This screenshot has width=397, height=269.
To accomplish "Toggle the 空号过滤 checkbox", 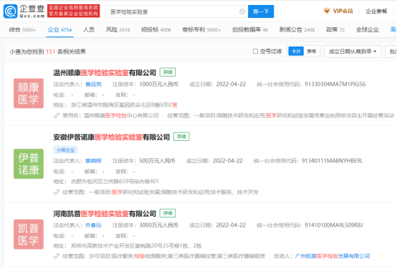I will (255, 52).
